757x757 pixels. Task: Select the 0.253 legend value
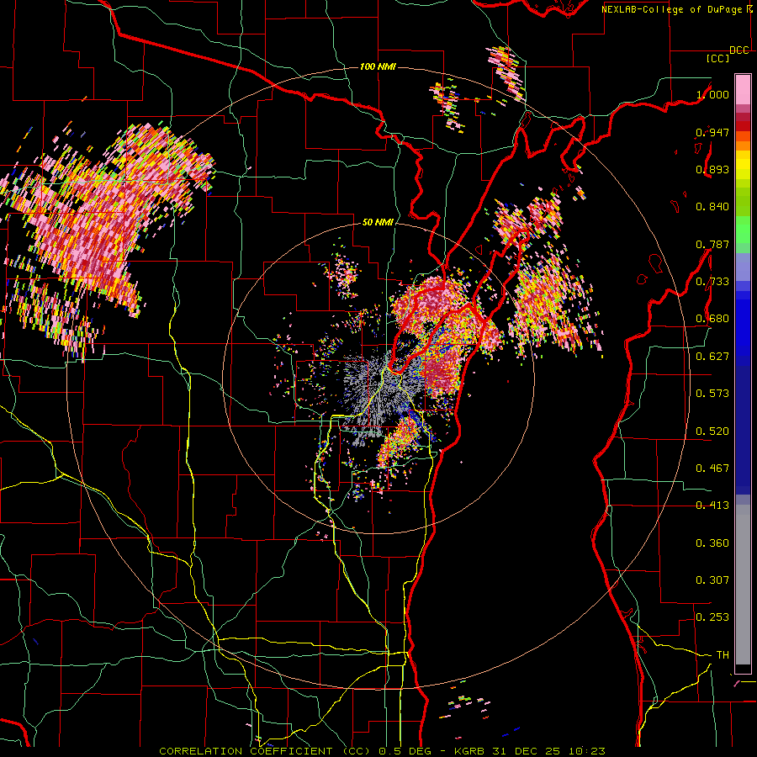pos(712,617)
